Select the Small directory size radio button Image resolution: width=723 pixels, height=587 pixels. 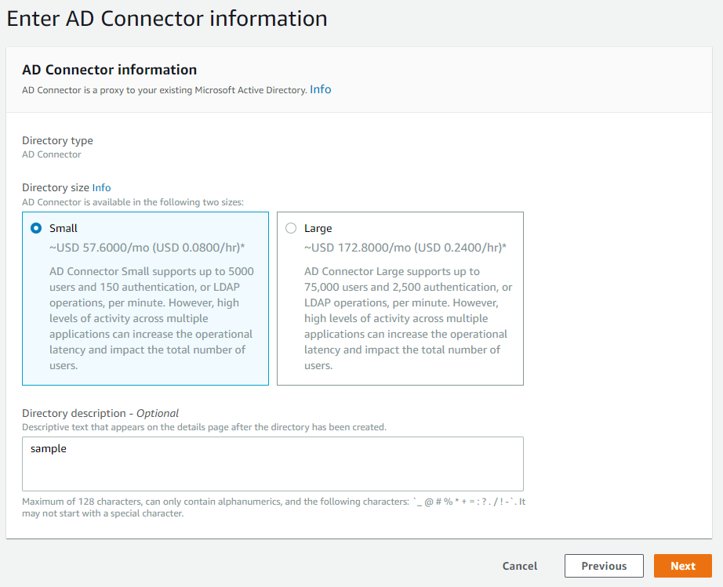point(36,228)
